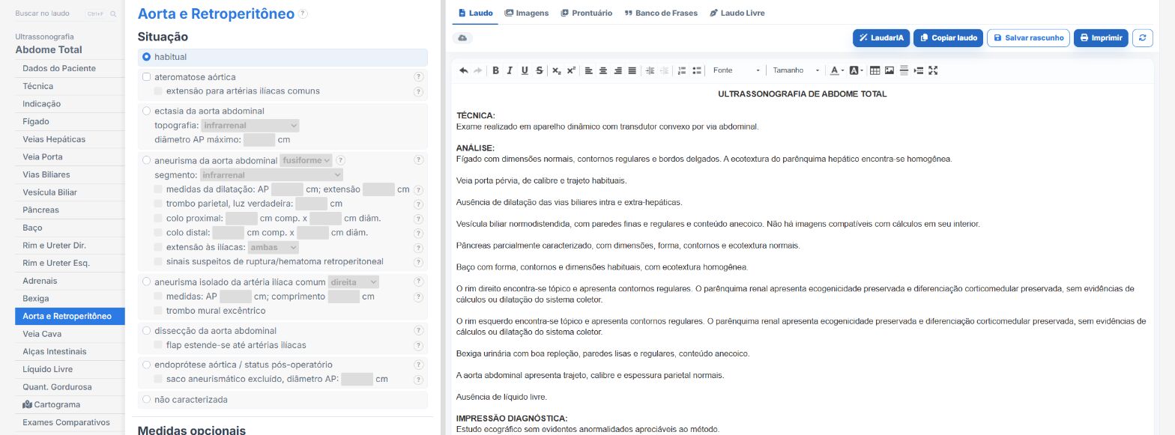Click the undo arrow in the editor toolbar

tap(464, 70)
